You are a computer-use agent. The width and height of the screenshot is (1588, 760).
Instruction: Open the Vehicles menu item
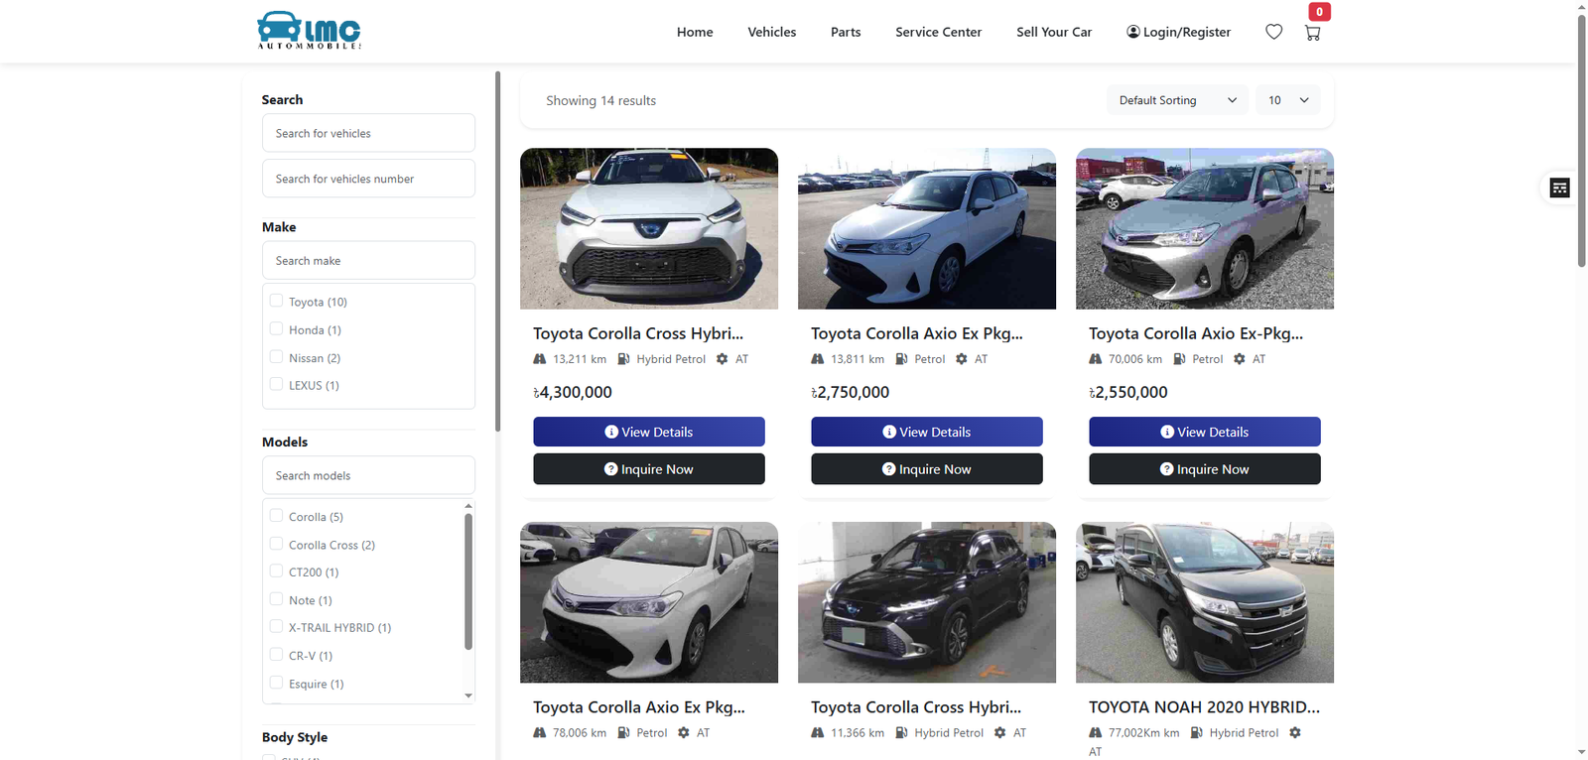771,32
